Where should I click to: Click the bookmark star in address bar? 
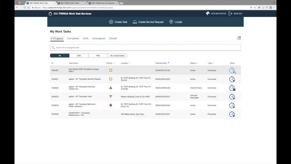pyautogui.click(x=255, y=8)
